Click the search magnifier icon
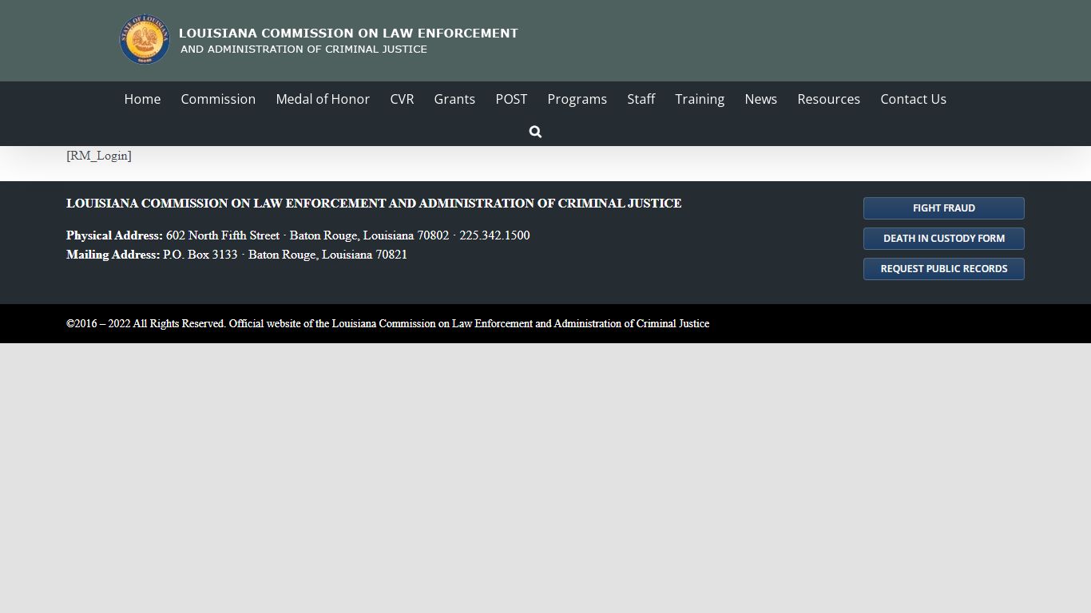Image resolution: width=1091 pixels, height=613 pixels. click(x=534, y=131)
